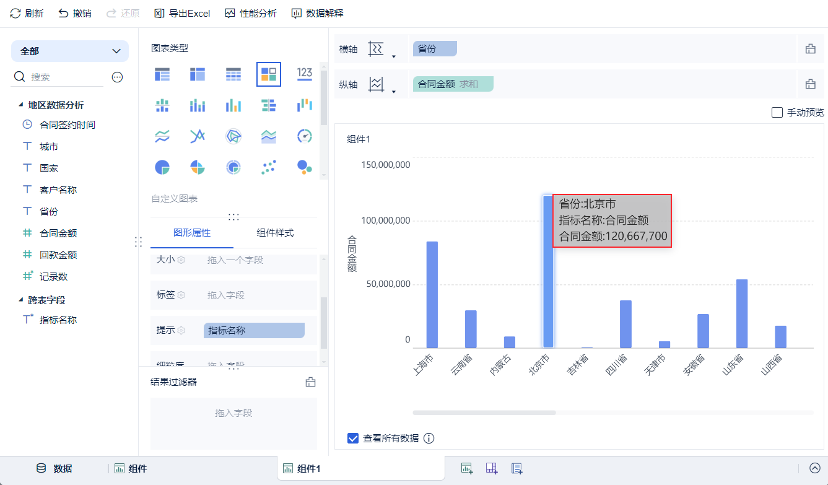
Task: Open the more options icon beside search
Action: [117, 77]
